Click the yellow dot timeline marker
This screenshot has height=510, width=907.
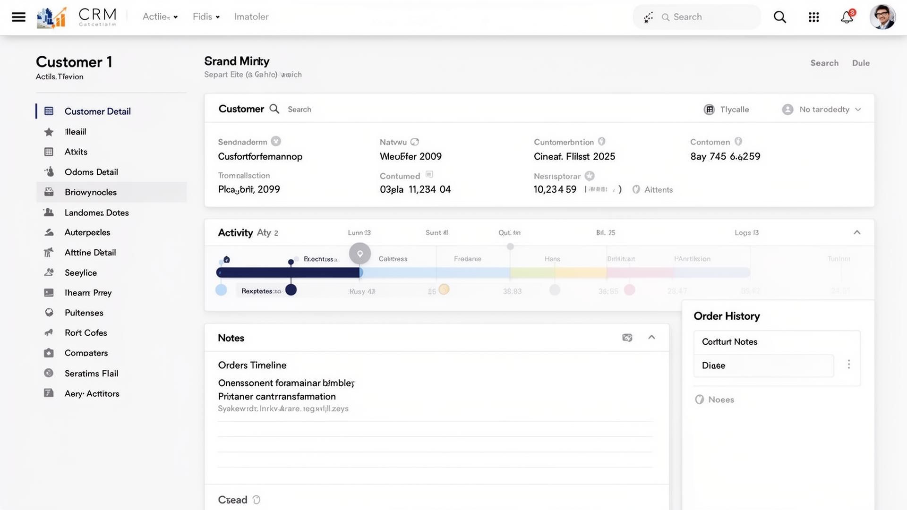click(444, 289)
